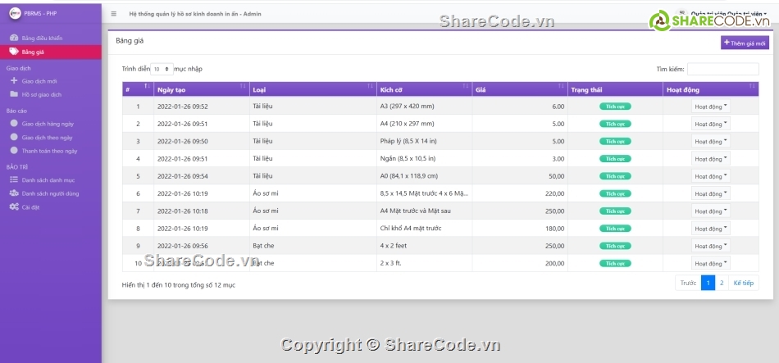779x363 pixels.
Task: Toggle sidebar with the hamburger menu icon
Action: pyautogui.click(x=113, y=14)
